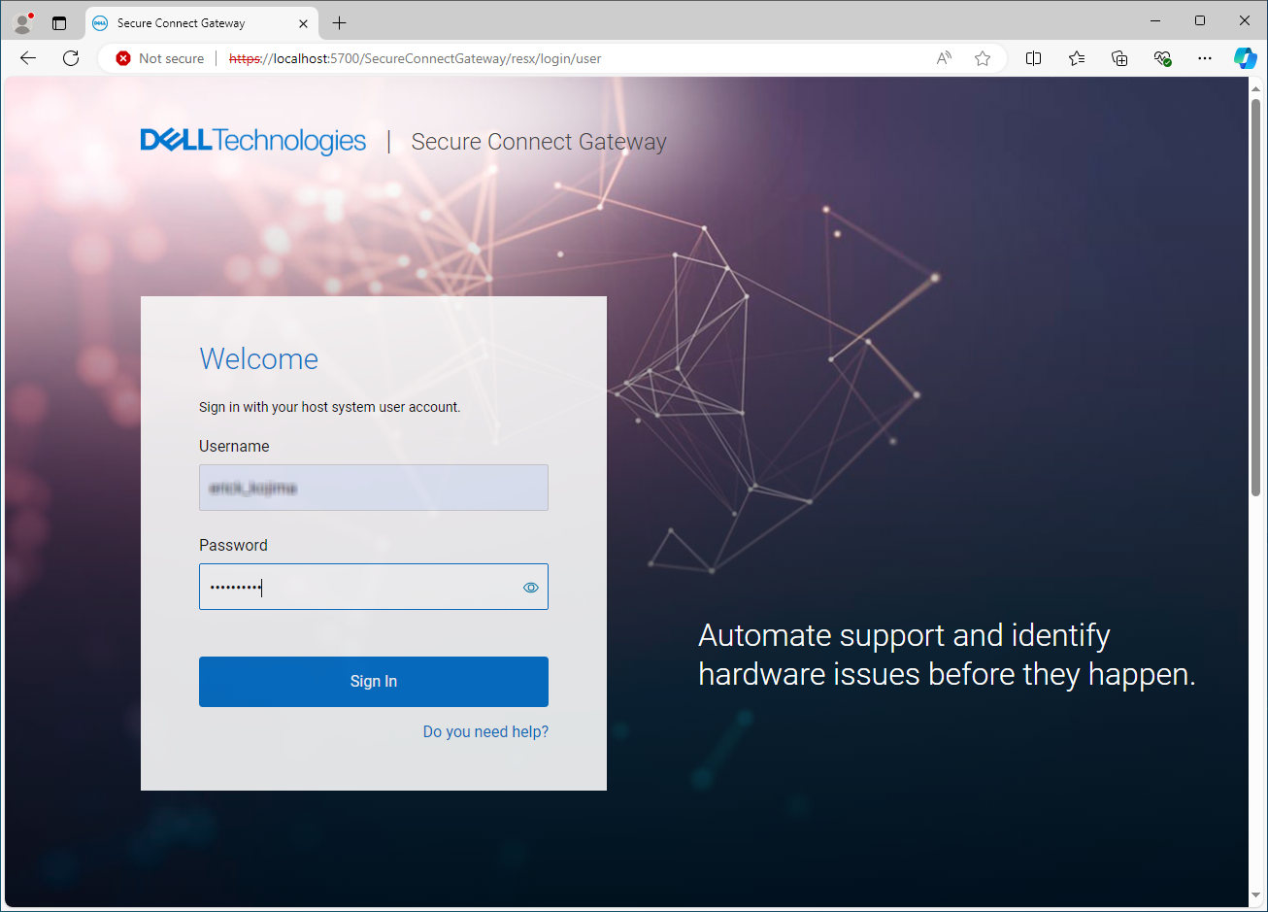
Task: Open the split screen icon
Action: [x=1033, y=58]
